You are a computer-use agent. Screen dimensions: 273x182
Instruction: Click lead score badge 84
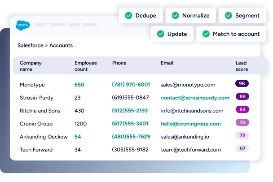click(242, 109)
